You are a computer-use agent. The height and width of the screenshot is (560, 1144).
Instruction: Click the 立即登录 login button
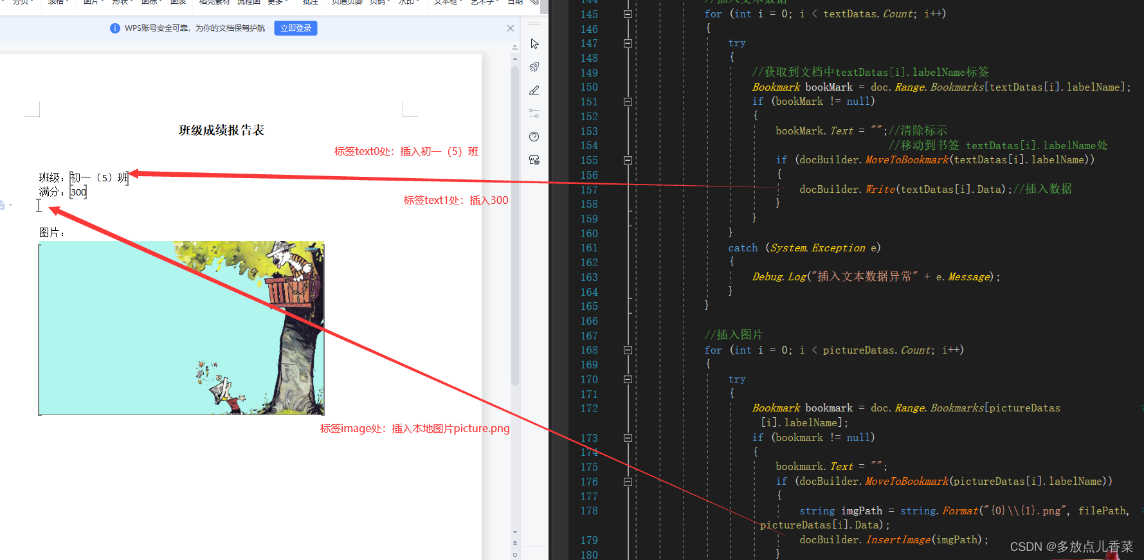click(296, 28)
